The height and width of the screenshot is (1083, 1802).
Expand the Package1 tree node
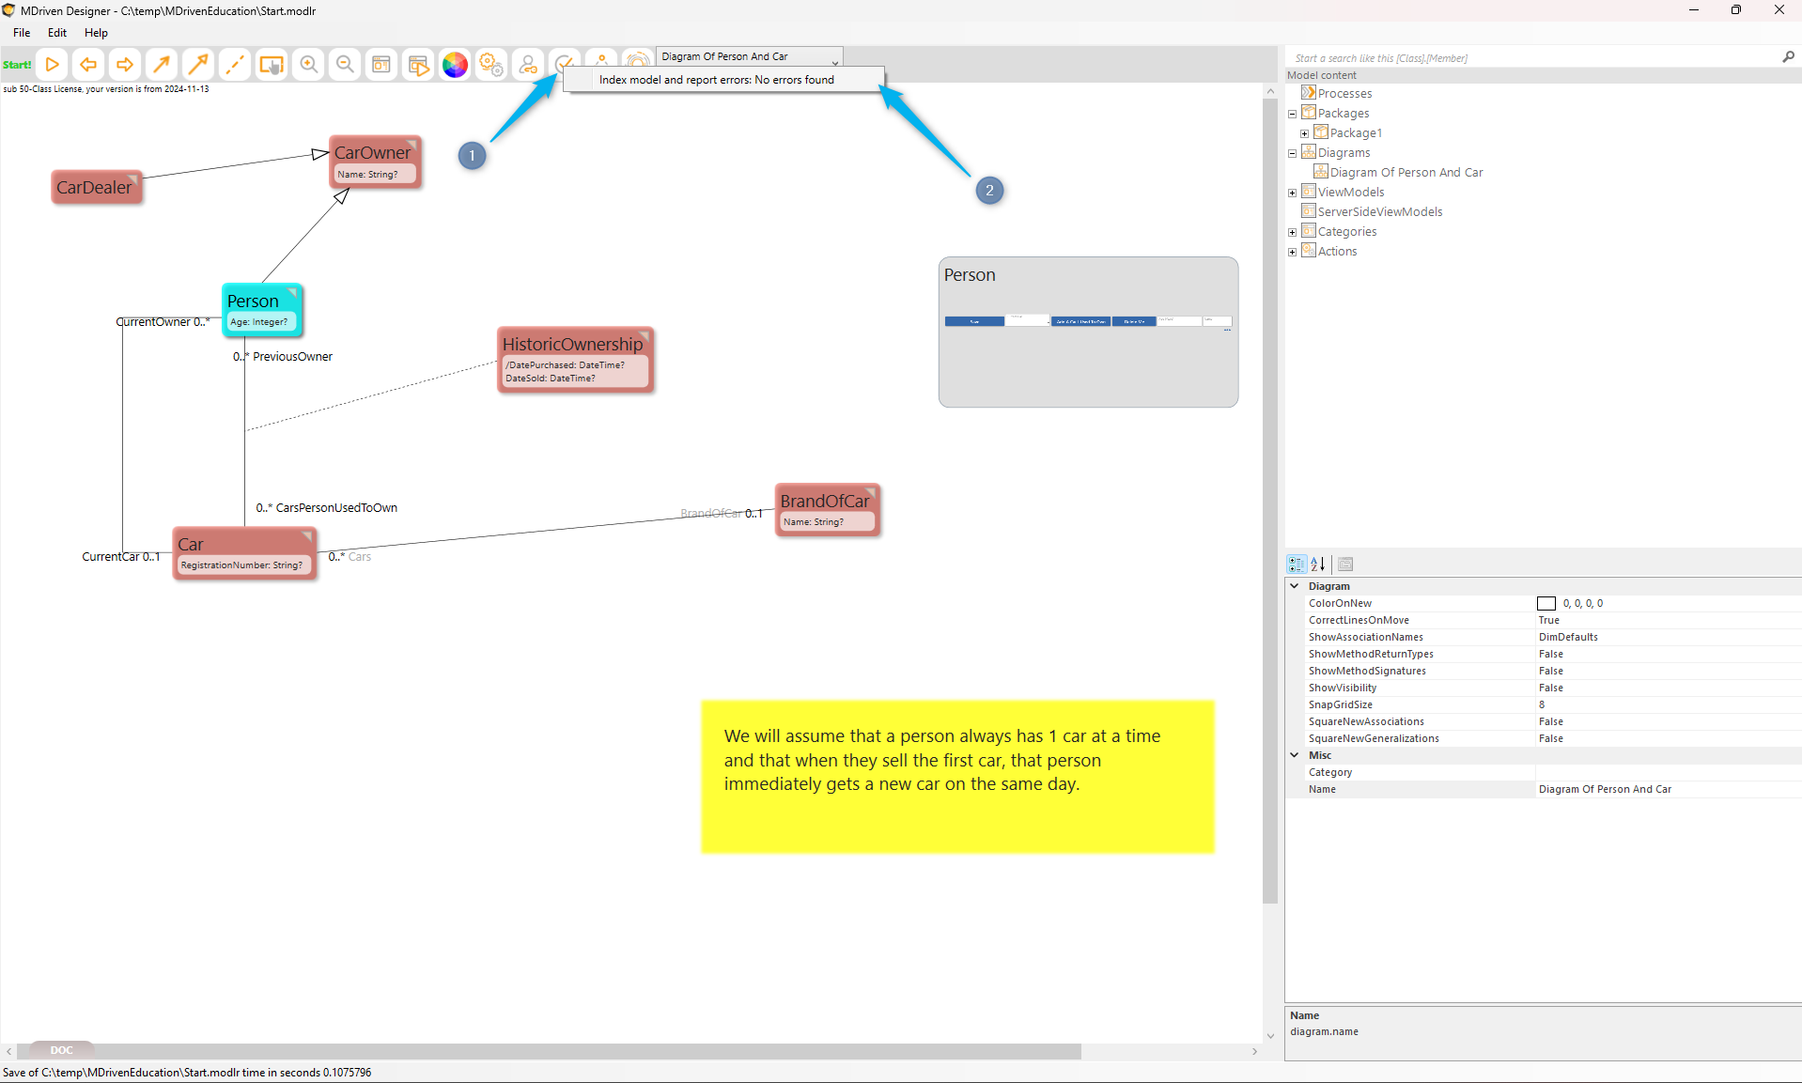[1304, 133]
